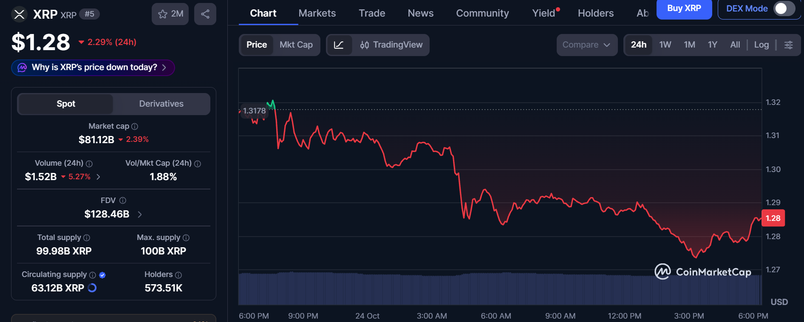Open the Trade tab

click(x=372, y=13)
